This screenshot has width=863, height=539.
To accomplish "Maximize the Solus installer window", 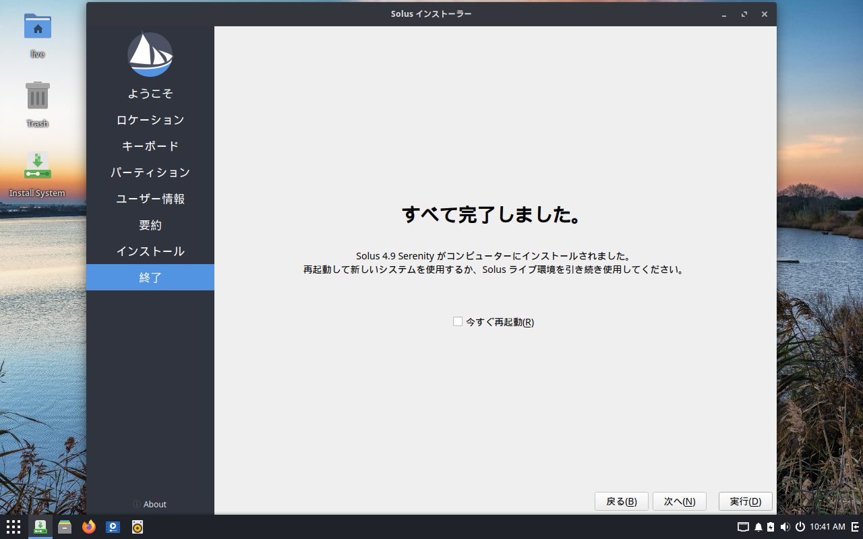I will (744, 14).
